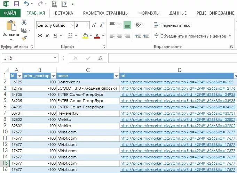Image resolution: width=237 pixels, height=173 pixels.
Task: Click the formula bar Cancel X icon
Action: 76,58
